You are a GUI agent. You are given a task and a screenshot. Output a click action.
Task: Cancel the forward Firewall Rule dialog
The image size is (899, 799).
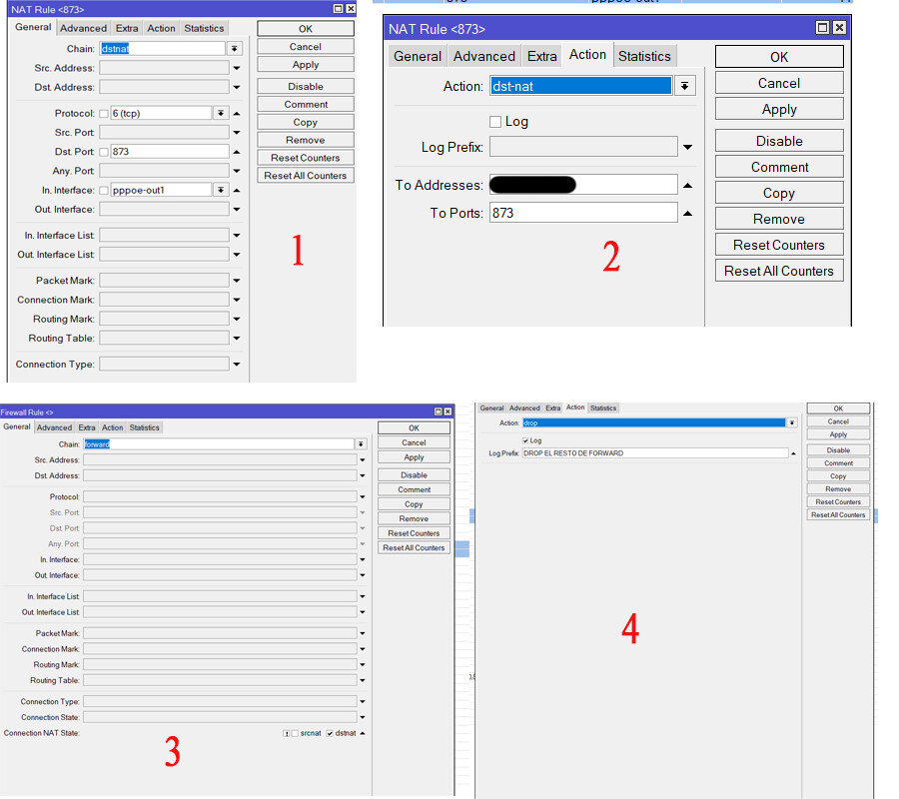413,442
